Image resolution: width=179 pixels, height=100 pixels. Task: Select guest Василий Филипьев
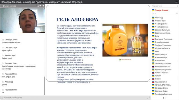pos(162,30)
